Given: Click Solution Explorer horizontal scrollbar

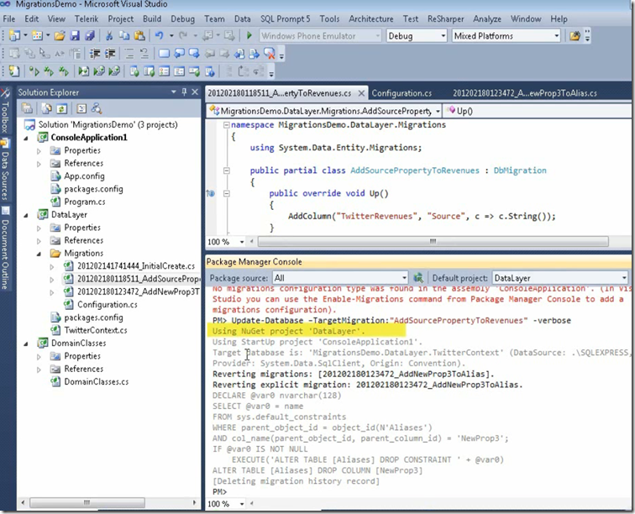Looking at the screenshot, I should (x=87, y=502).
